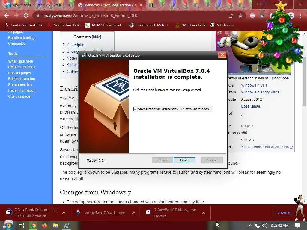
Task: Reload the page with the refresh icon
Action: tap(26, 16)
